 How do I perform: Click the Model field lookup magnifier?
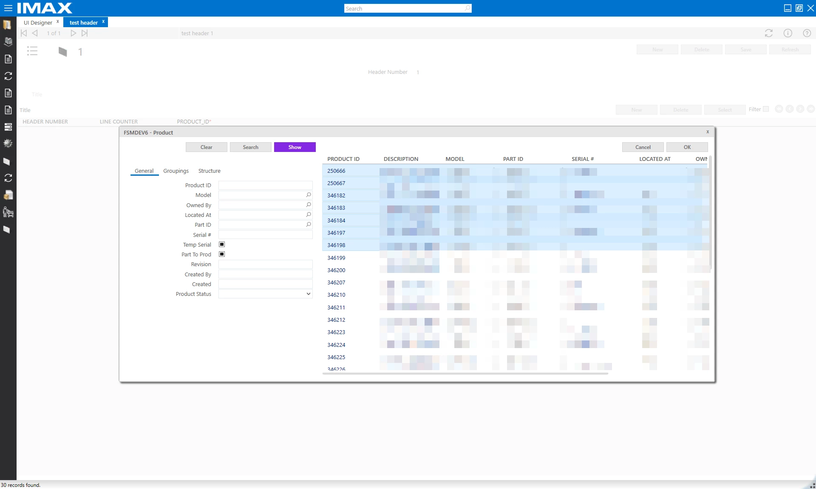[309, 195]
